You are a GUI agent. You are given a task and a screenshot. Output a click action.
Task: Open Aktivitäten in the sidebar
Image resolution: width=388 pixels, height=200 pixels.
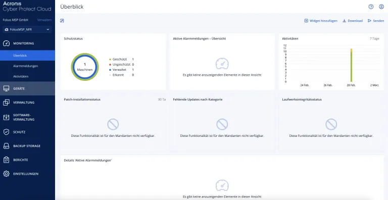pyautogui.click(x=27, y=76)
